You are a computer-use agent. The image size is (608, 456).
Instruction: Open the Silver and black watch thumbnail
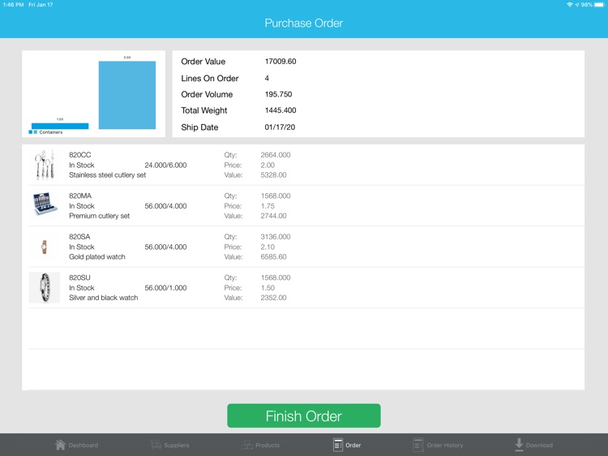point(45,287)
